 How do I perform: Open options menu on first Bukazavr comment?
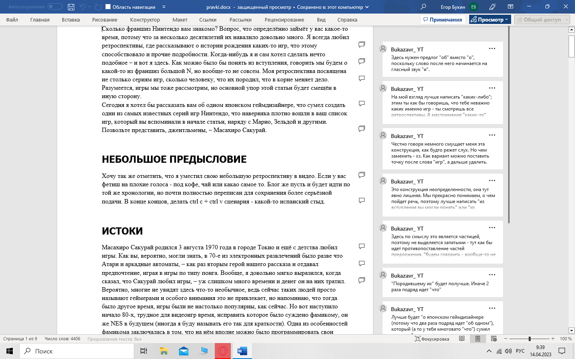[492, 49]
